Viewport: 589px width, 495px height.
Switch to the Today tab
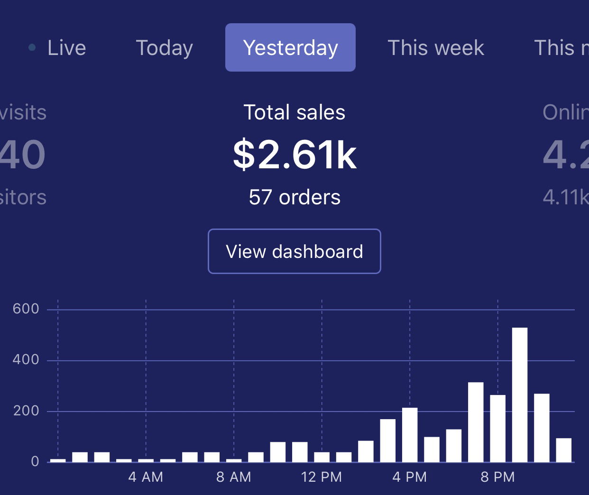coord(164,47)
